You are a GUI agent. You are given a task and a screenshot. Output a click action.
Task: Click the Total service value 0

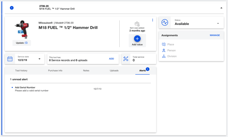[x=134, y=60]
